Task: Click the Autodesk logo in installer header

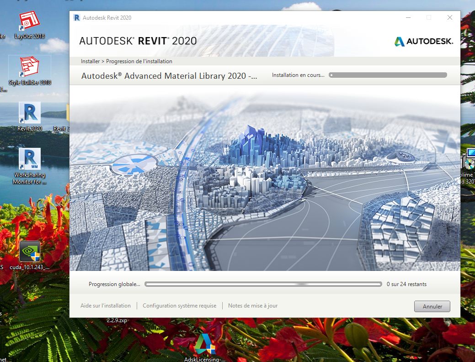Action: click(x=423, y=41)
